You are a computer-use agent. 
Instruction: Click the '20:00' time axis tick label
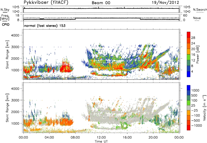coord(153,138)
